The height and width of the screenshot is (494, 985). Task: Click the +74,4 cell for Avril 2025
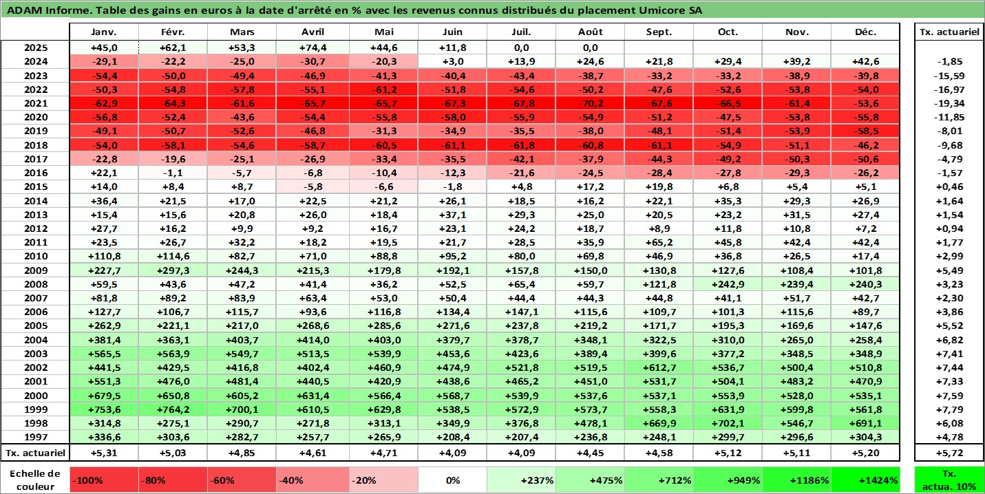pyautogui.click(x=313, y=47)
